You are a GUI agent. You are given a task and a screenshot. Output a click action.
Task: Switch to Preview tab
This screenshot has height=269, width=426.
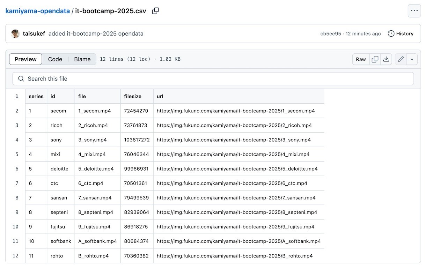pyautogui.click(x=25, y=59)
